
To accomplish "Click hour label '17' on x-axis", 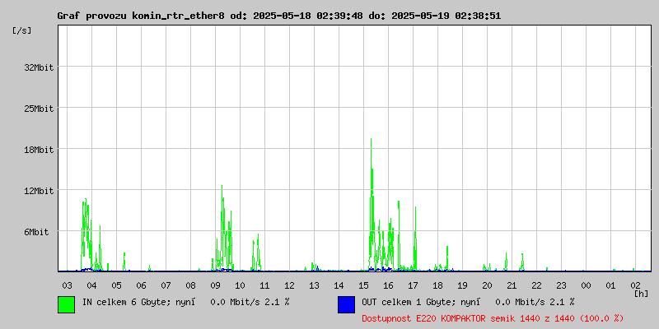I will pyautogui.click(x=413, y=285).
